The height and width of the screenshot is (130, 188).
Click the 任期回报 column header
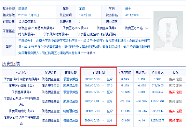coord(125,73)
